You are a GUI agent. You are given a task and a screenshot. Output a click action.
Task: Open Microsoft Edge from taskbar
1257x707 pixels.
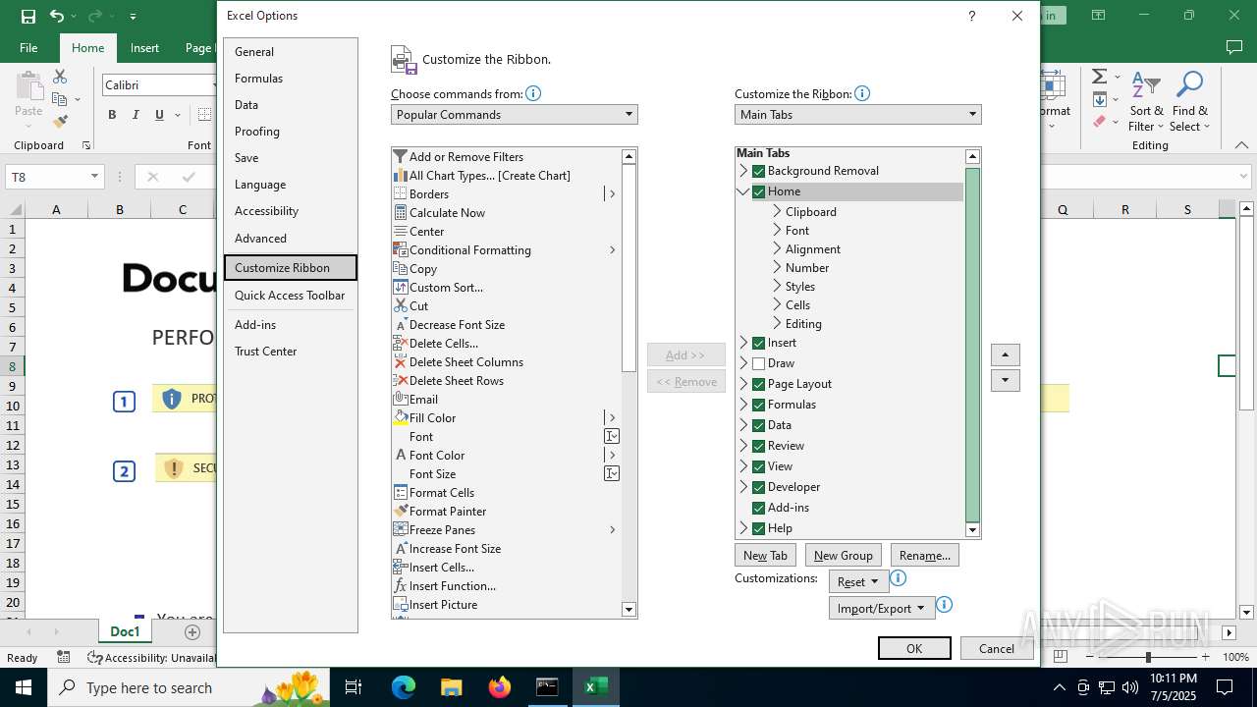(404, 687)
